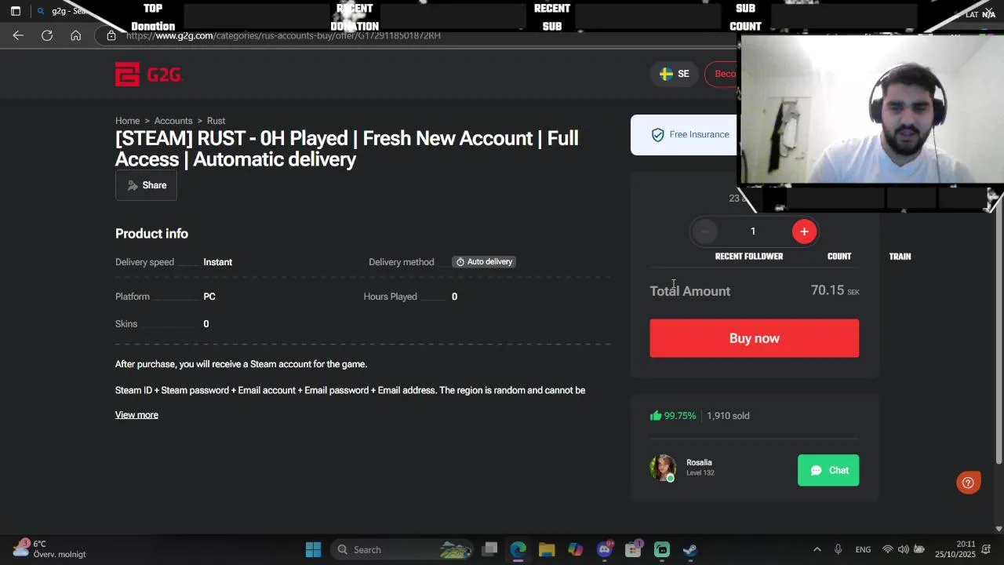Open the Rust breadcrumb category
This screenshot has width=1004, height=565.
tap(216, 121)
